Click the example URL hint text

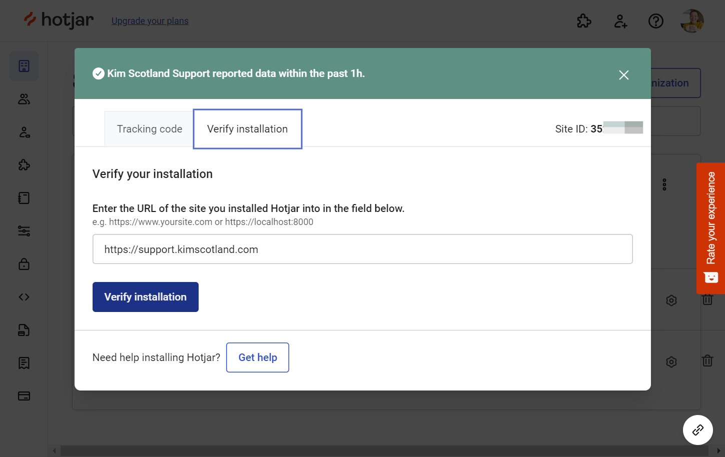(x=203, y=222)
